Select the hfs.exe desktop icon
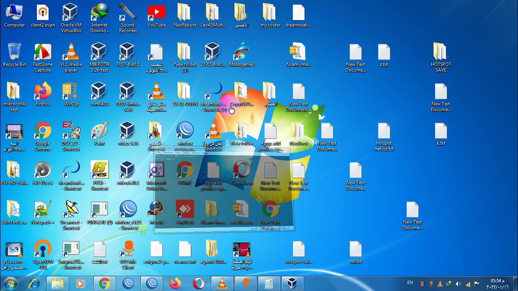This screenshot has width=518, height=291. pyautogui.click(x=156, y=213)
